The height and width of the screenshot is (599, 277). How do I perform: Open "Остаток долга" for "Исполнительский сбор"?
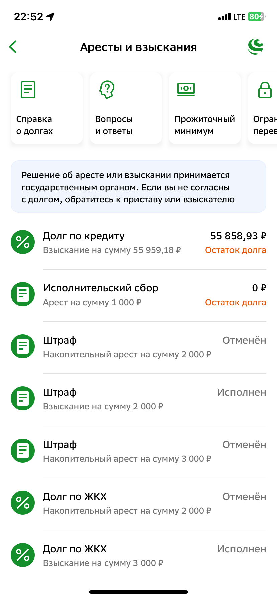pyautogui.click(x=235, y=302)
